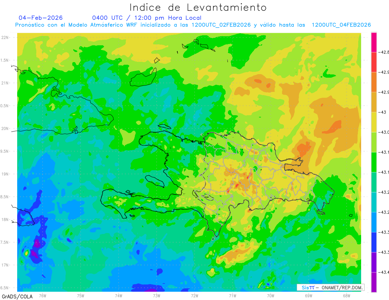This screenshot has height=300, width=389.
Task: Select the gold legend swatch beside -43
Action: 374,102
